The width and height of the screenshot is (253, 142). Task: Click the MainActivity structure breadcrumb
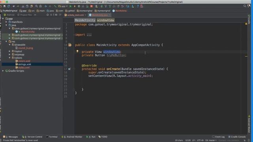point(85,20)
